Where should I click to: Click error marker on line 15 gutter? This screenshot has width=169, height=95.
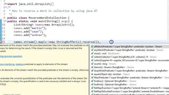(1, 42)
